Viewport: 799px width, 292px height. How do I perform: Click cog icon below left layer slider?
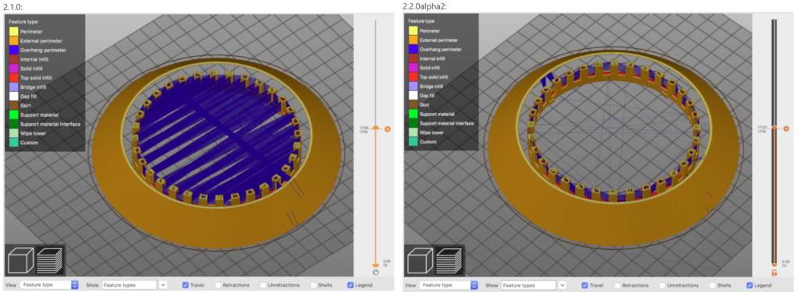375,273
